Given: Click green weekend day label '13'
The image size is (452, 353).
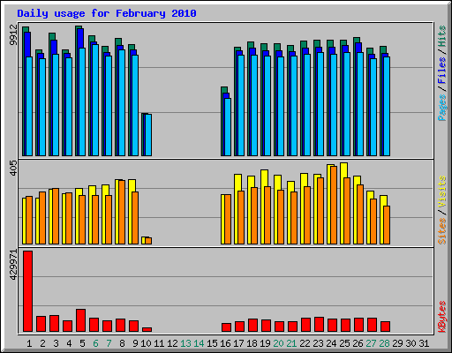Looking at the screenshot, I should pos(185,343).
